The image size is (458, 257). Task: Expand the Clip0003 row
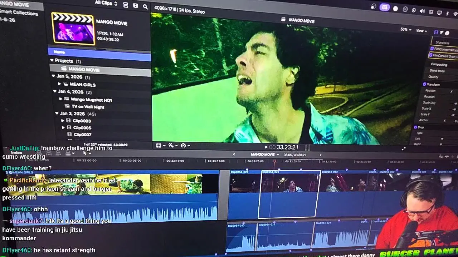coord(63,121)
